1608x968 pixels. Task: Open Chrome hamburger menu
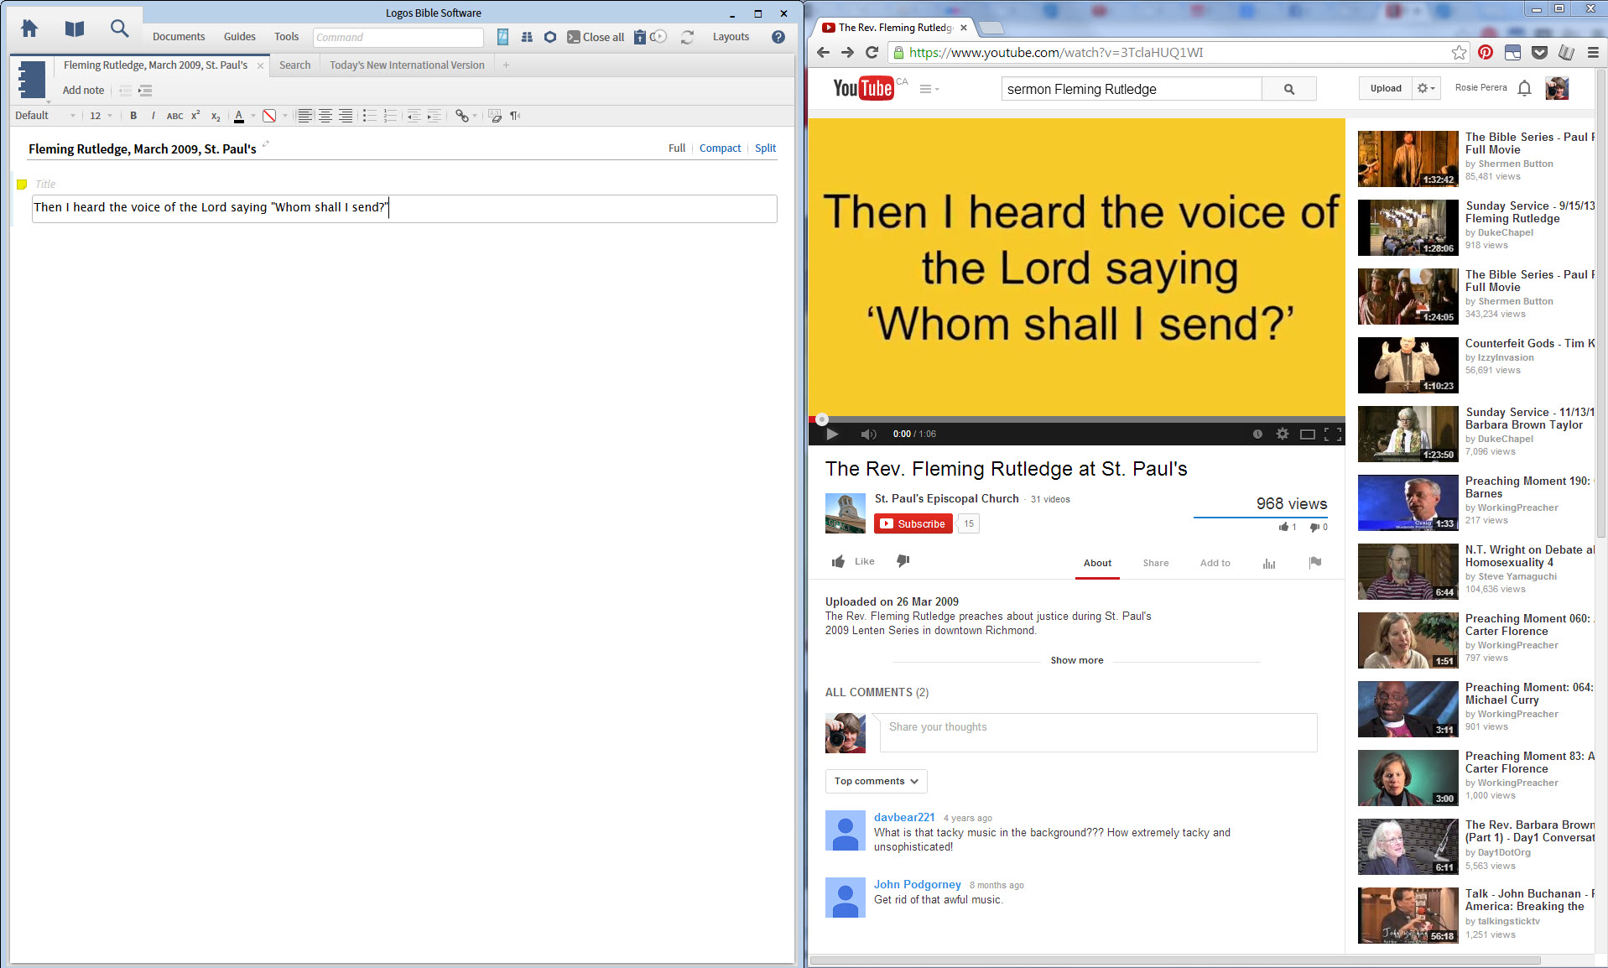pos(1593,53)
